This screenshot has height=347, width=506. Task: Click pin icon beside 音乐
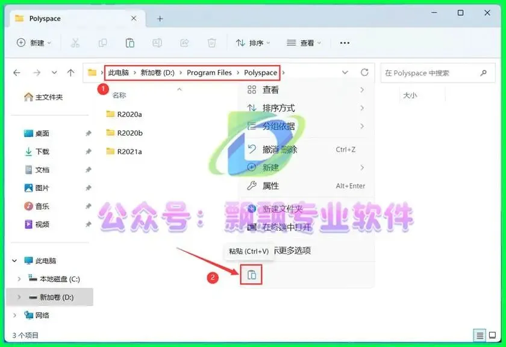pos(88,206)
